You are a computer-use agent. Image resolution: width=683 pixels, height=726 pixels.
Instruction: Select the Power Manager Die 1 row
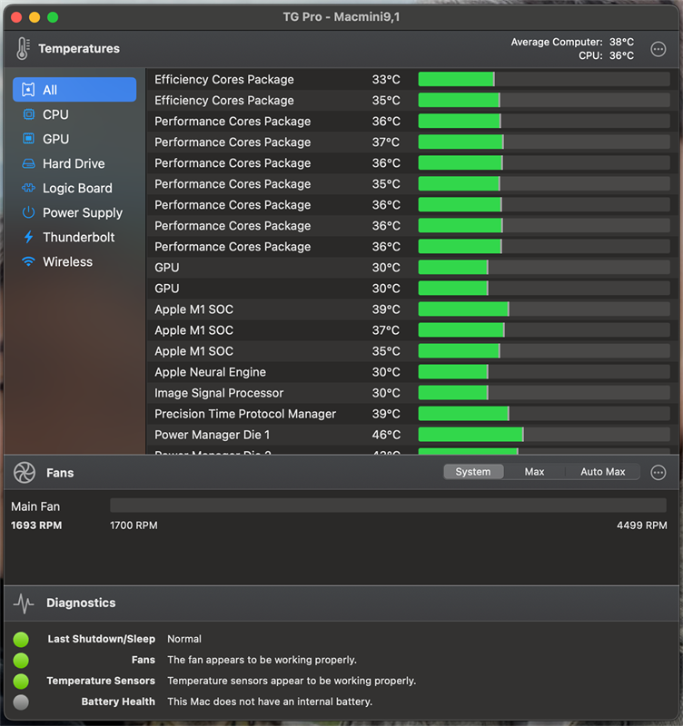pyautogui.click(x=408, y=435)
